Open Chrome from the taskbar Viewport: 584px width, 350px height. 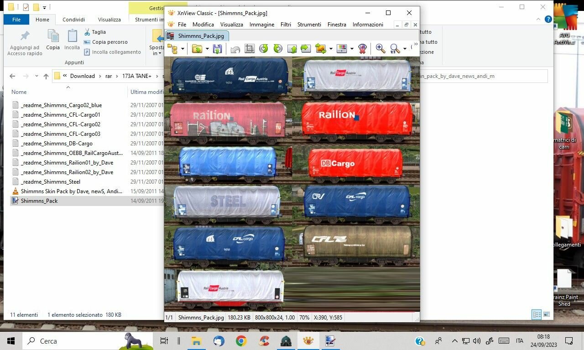241,341
